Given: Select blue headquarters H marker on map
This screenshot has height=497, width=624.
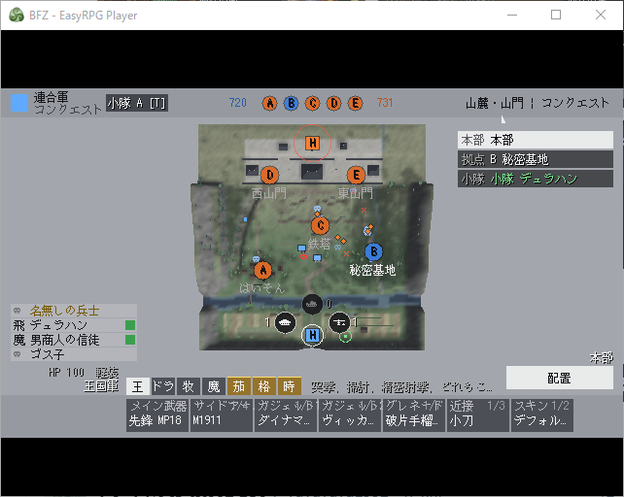Looking at the screenshot, I should coord(312,336).
